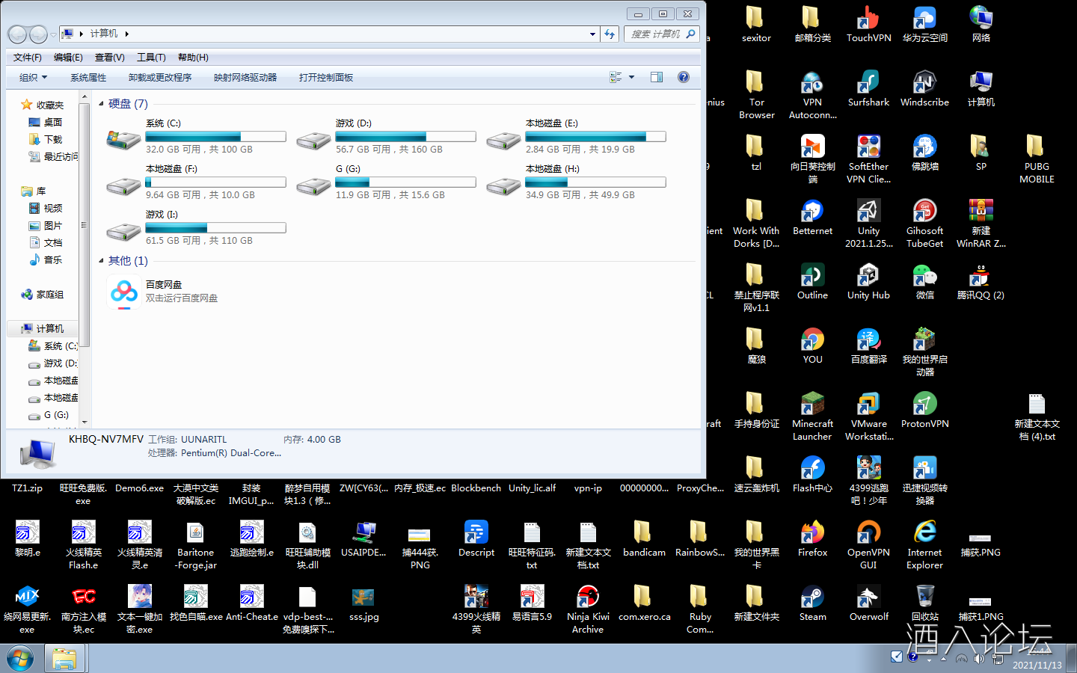Click 系统属性 in the toolbar
Viewport: 1077px width, 673px height.
click(x=88, y=78)
